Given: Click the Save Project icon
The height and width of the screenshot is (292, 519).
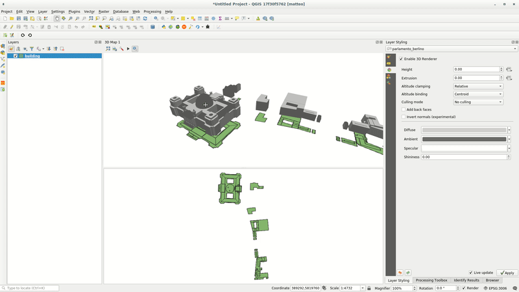Looking at the screenshot, I should [18, 19].
